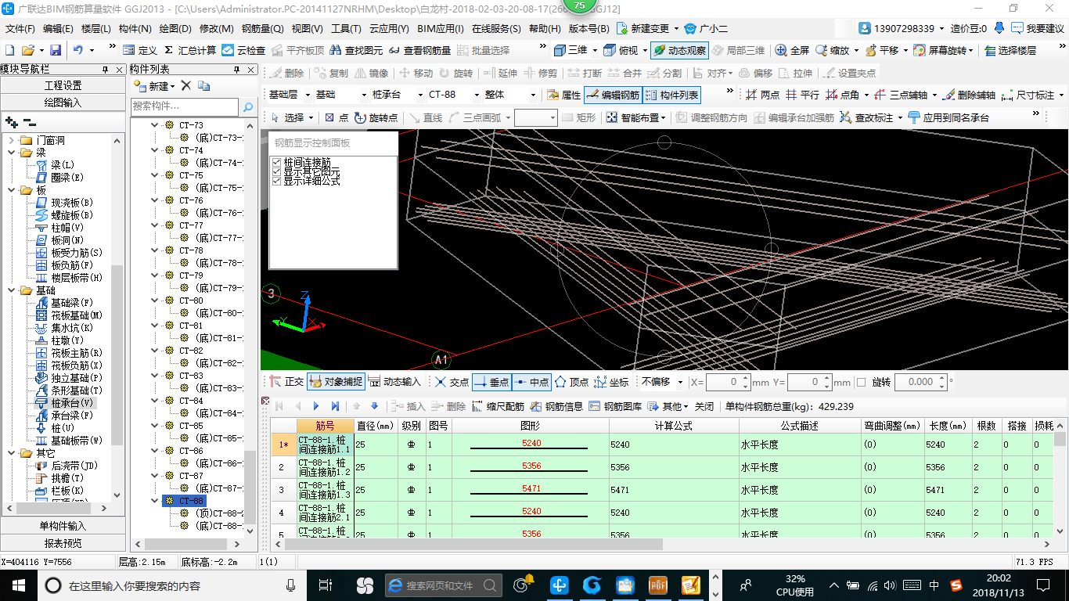Click the 属性 properties button

tap(563, 95)
